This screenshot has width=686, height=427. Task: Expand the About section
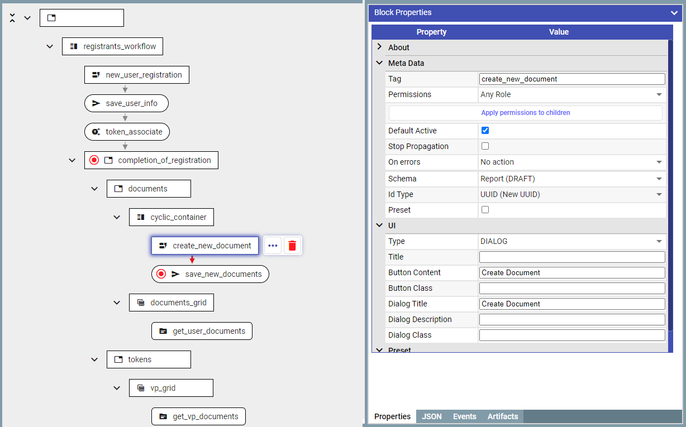[x=380, y=47]
